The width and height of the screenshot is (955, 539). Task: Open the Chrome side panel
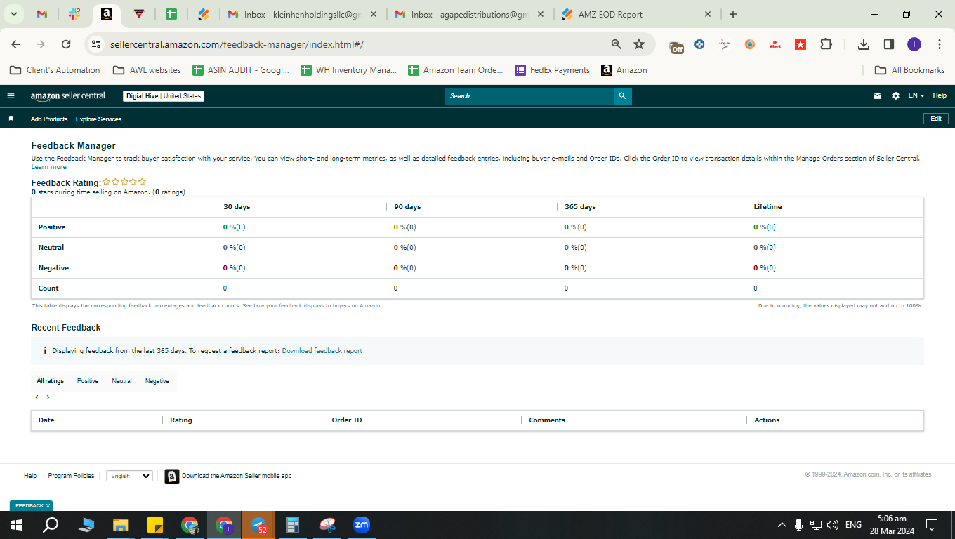(888, 44)
